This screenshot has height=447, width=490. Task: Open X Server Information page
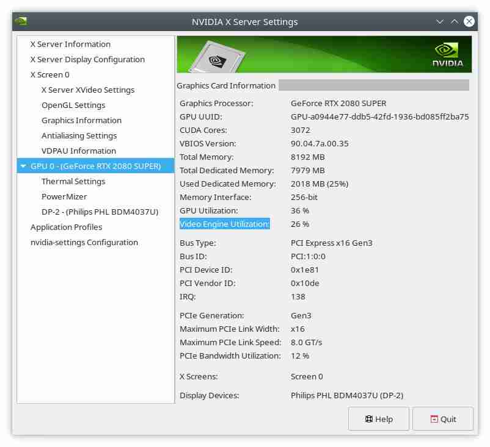click(x=70, y=45)
